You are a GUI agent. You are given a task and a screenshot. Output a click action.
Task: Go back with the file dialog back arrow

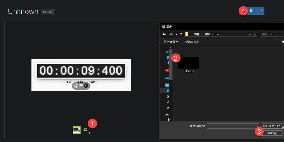[164, 34]
